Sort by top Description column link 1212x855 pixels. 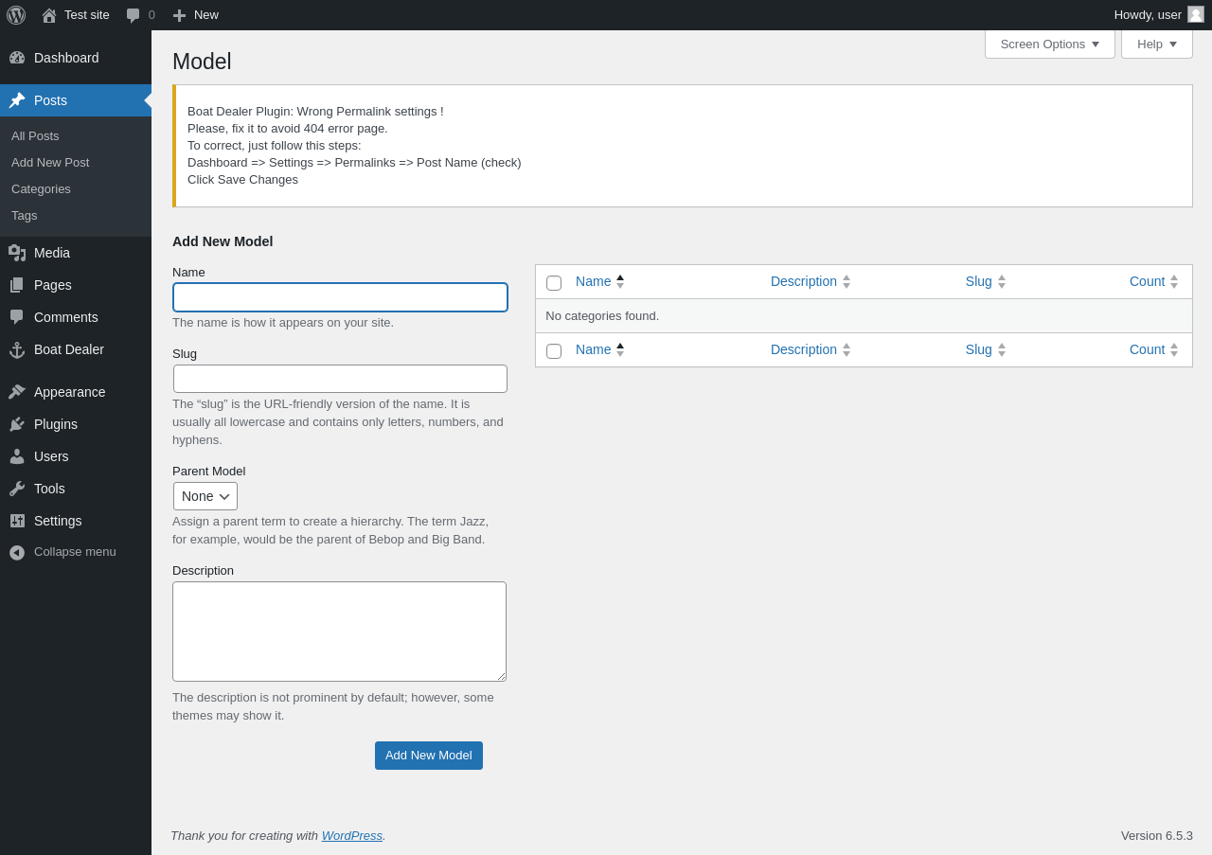click(x=804, y=281)
